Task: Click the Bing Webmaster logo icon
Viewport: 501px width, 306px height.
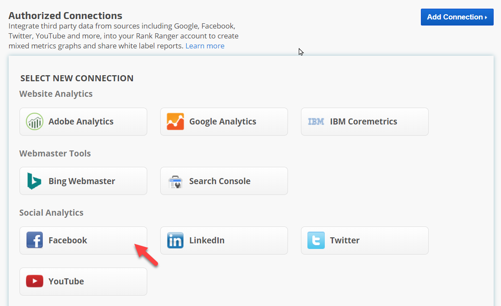Action: [x=35, y=181]
